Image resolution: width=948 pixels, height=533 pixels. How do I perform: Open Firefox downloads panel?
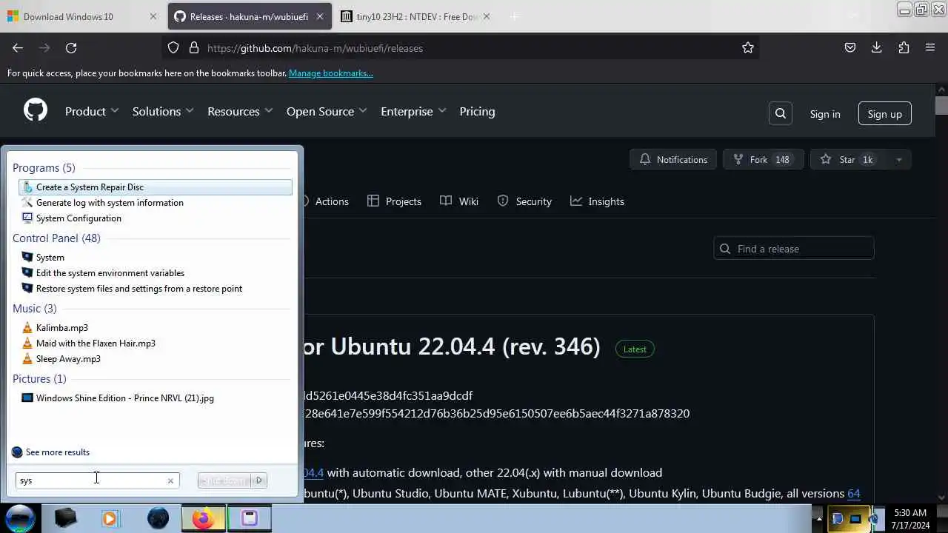(877, 48)
